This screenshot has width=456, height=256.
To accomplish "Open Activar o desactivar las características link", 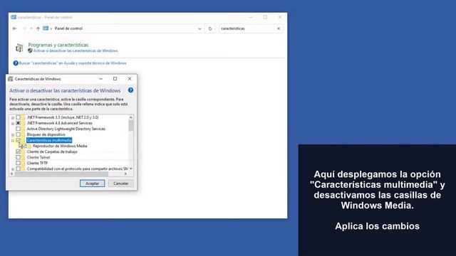I will (x=76, y=50).
